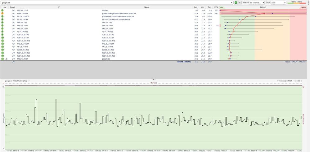The width and height of the screenshot is (310, 152).
Task: Click the google.de (172.217.20.67) hop 17 graph title
Action: pyautogui.click(x=17, y=81)
